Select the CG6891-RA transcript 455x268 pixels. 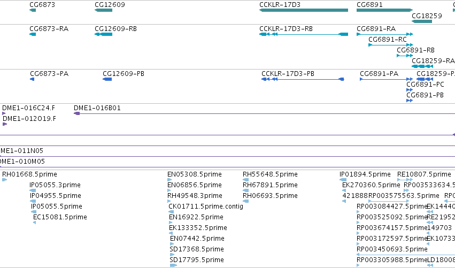tap(384, 34)
